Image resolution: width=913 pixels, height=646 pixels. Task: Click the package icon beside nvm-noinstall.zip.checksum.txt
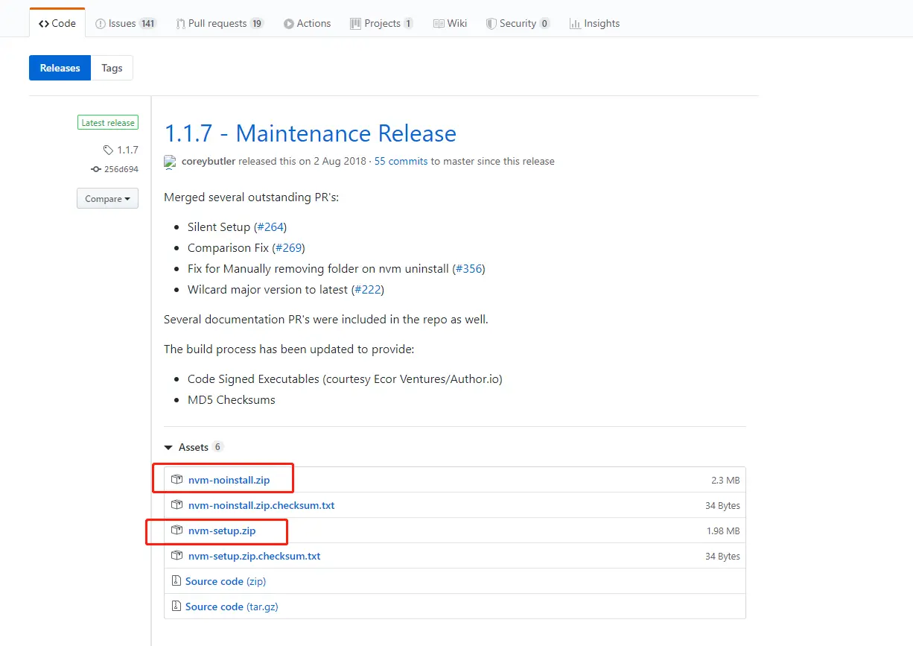tap(176, 504)
